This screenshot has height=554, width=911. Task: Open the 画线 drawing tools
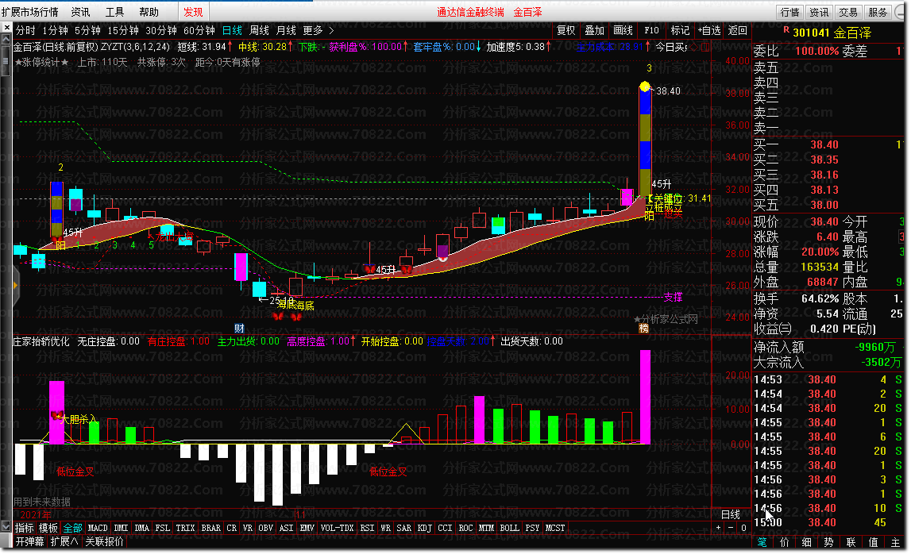coord(623,30)
